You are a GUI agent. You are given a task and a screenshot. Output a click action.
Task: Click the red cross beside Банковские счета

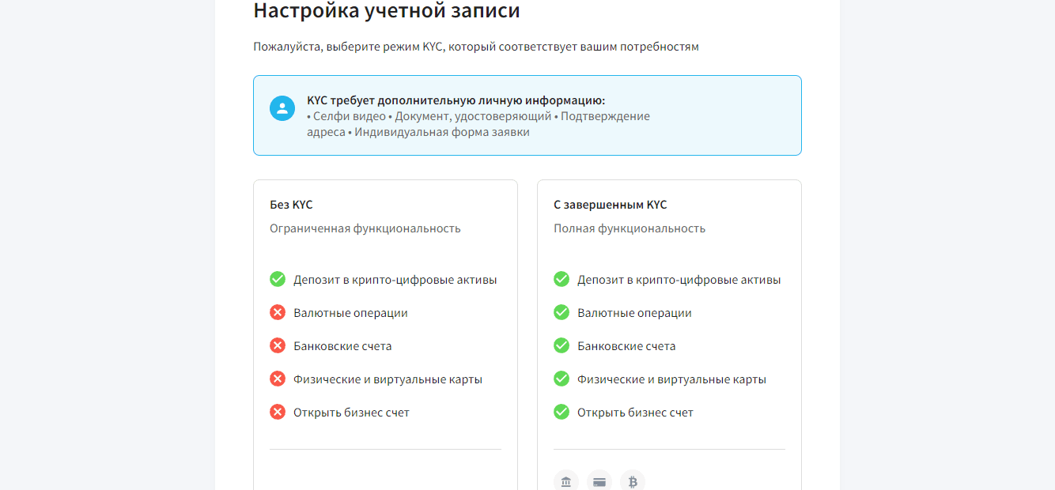click(278, 345)
